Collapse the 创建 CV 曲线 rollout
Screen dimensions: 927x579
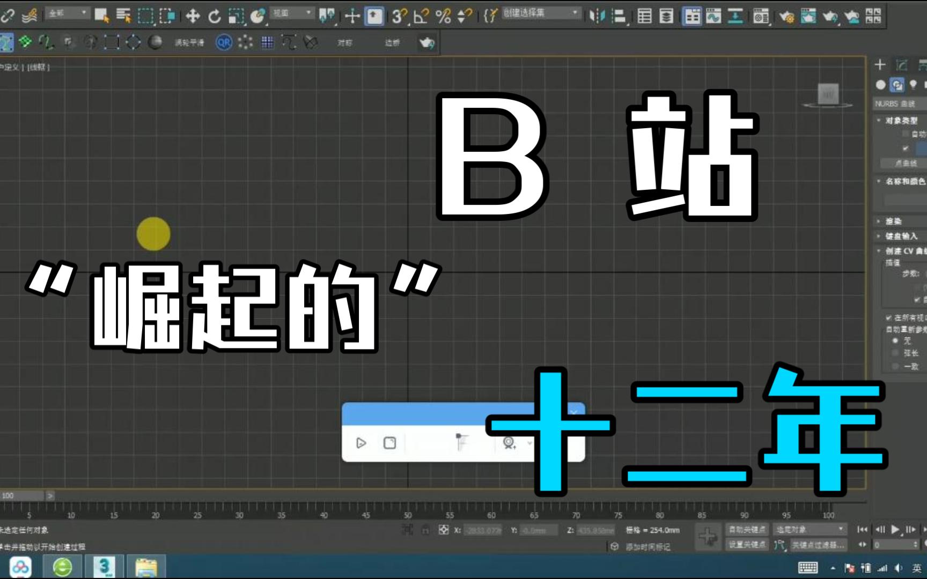901,251
